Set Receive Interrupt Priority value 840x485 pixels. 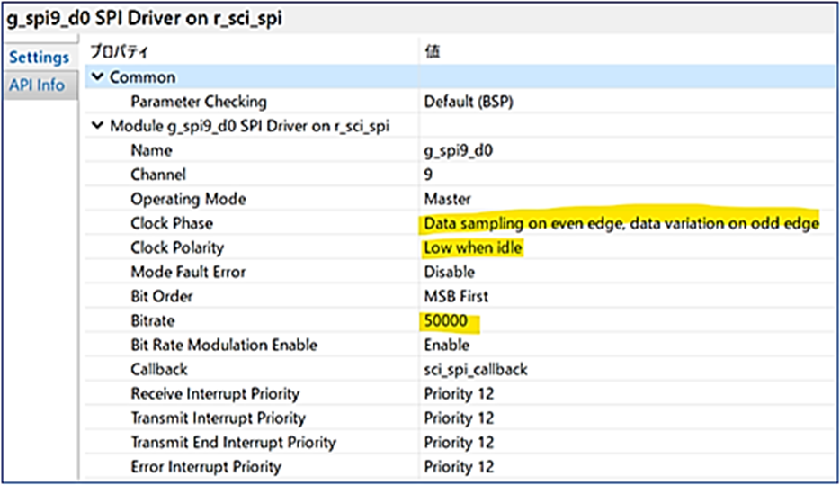pos(459,393)
